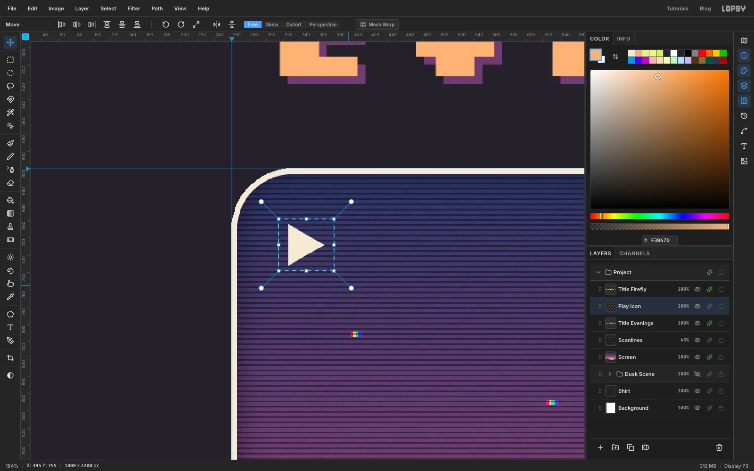Delete layer with the trash icon
The width and height of the screenshot is (754, 471).
pyautogui.click(x=719, y=447)
